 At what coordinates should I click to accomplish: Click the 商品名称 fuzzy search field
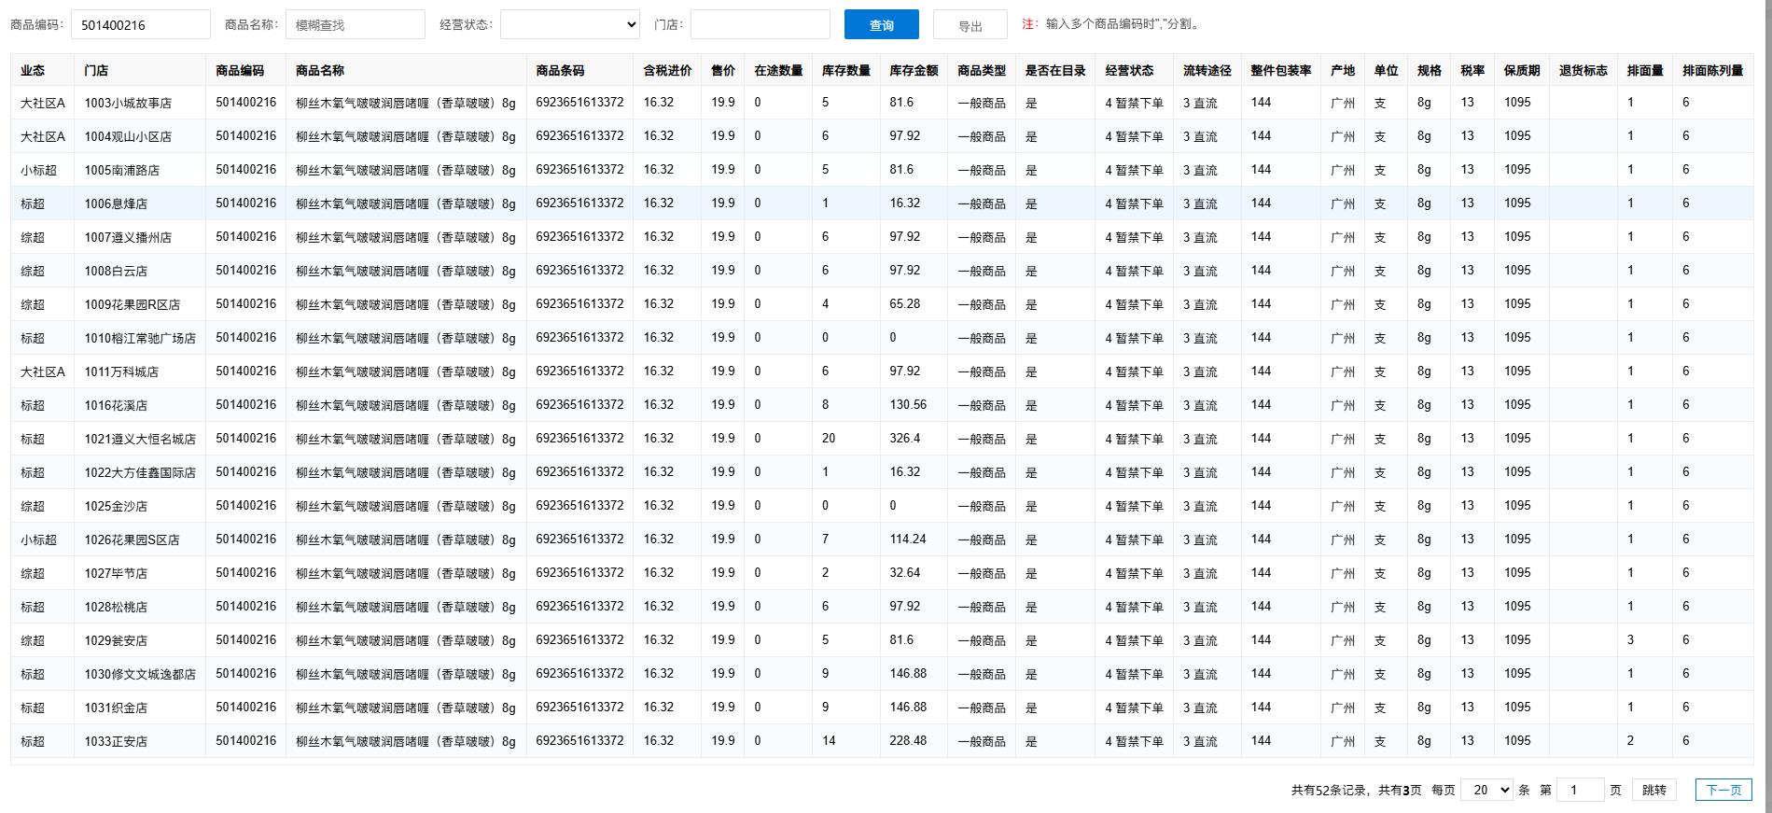355,25
